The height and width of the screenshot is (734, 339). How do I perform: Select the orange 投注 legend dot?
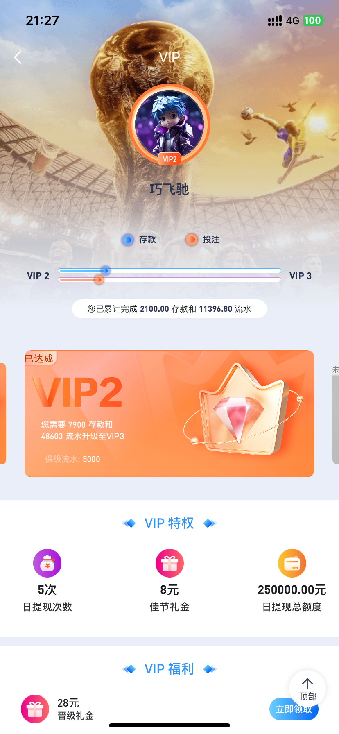pyautogui.click(x=192, y=240)
